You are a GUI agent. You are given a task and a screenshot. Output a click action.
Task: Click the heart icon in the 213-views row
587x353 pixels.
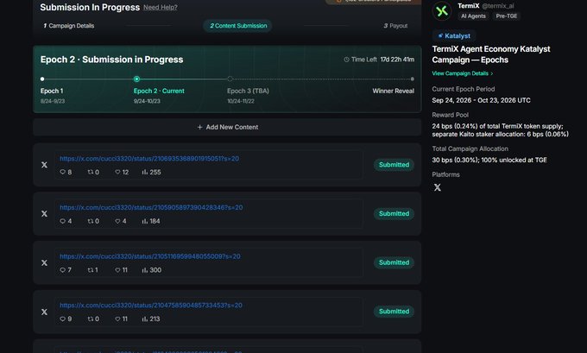click(117, 319)
